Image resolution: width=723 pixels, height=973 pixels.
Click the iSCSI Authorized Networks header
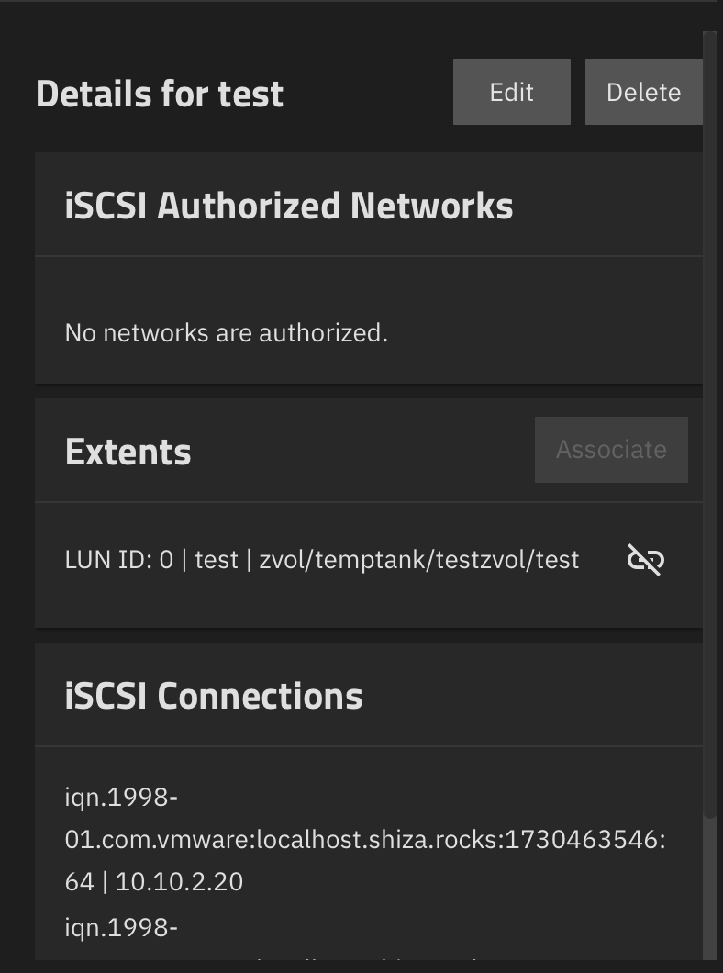(x=289, y=206)
